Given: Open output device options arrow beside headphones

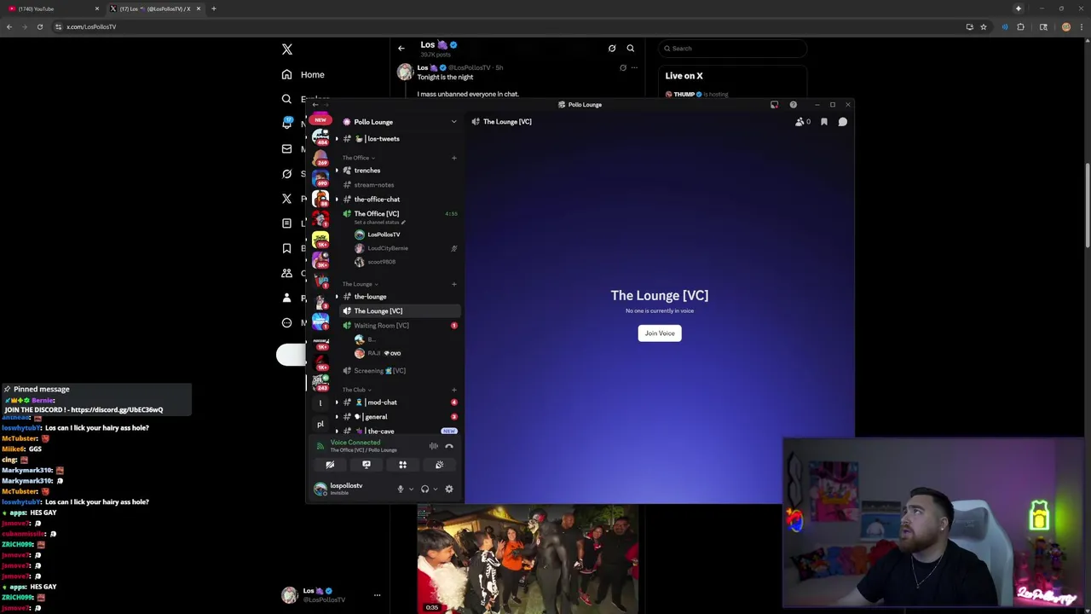Looking at the screenshot, I should (435, 489).
